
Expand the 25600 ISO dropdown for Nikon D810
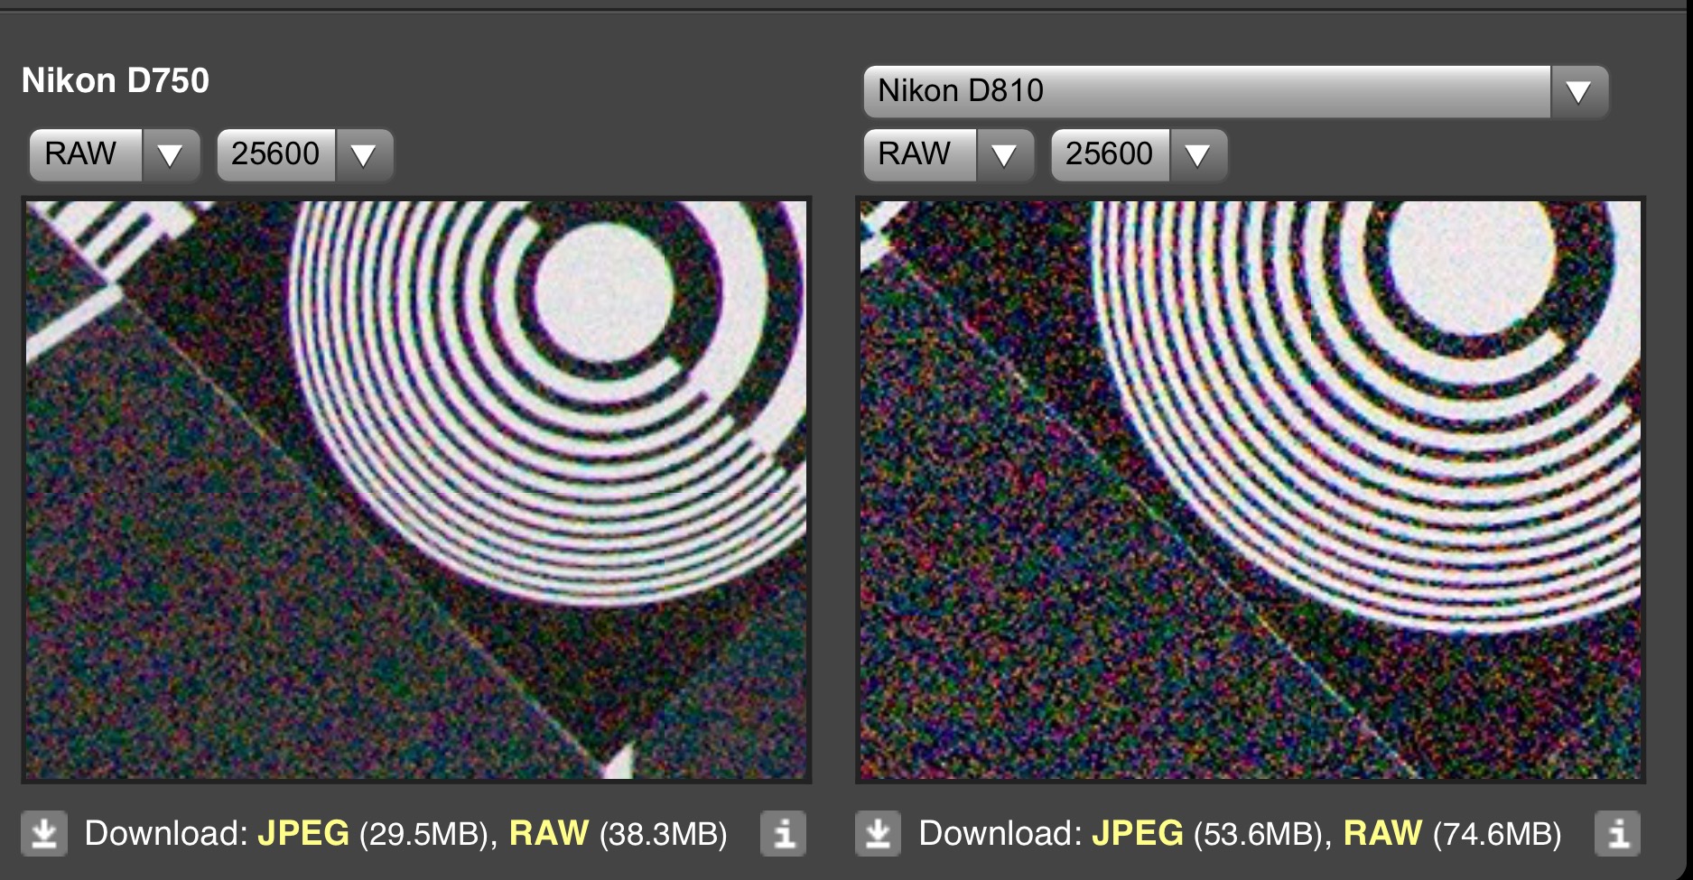click(x=1111, y=155)
